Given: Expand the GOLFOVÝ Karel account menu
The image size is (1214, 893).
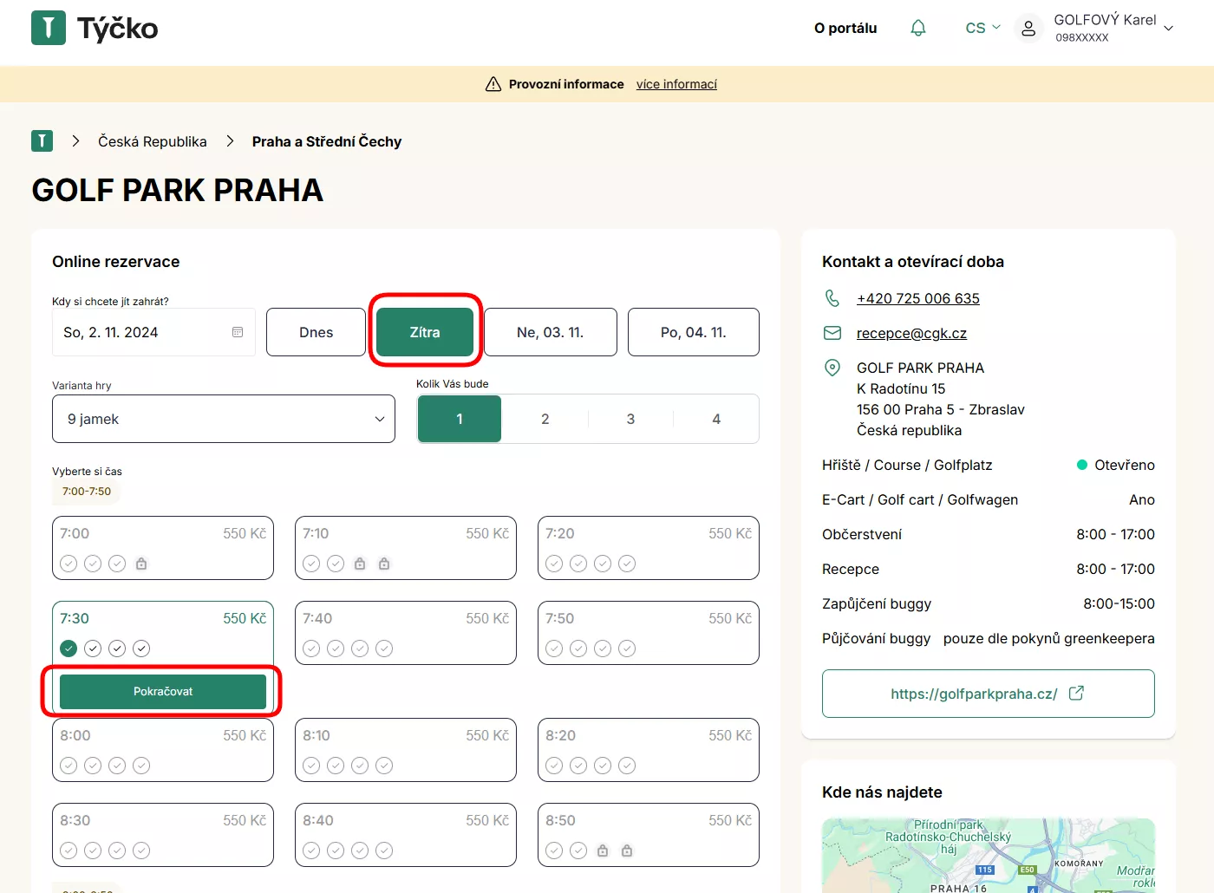Looking at the screenshot, I should click(1113, 28).
